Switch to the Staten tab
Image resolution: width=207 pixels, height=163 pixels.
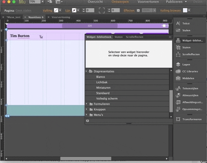pos(119,37)
